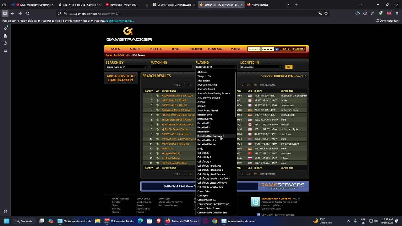This screenshot has width=402, height=226.
Task: Open the Report a Bug footer link
Action: (143, 209)
